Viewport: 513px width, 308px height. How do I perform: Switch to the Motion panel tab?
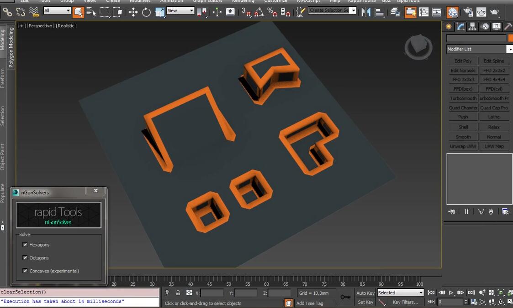(x=485, y=27)
